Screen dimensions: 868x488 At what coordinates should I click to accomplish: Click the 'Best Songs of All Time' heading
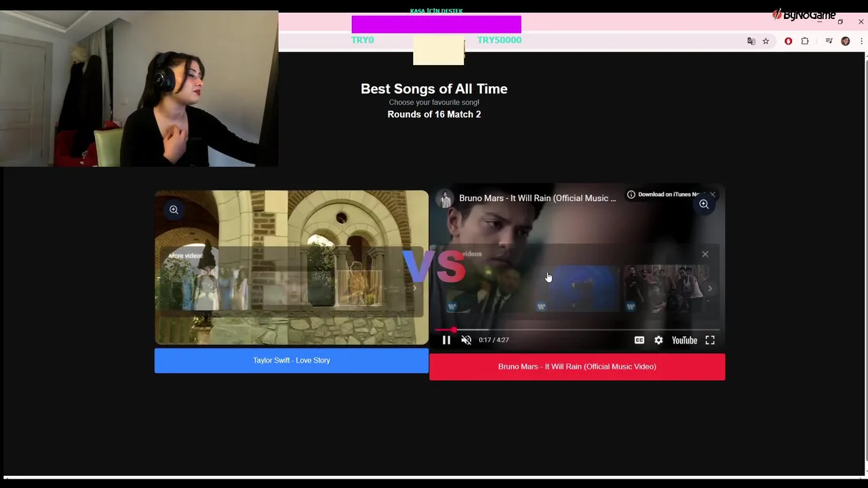[434, 89]
